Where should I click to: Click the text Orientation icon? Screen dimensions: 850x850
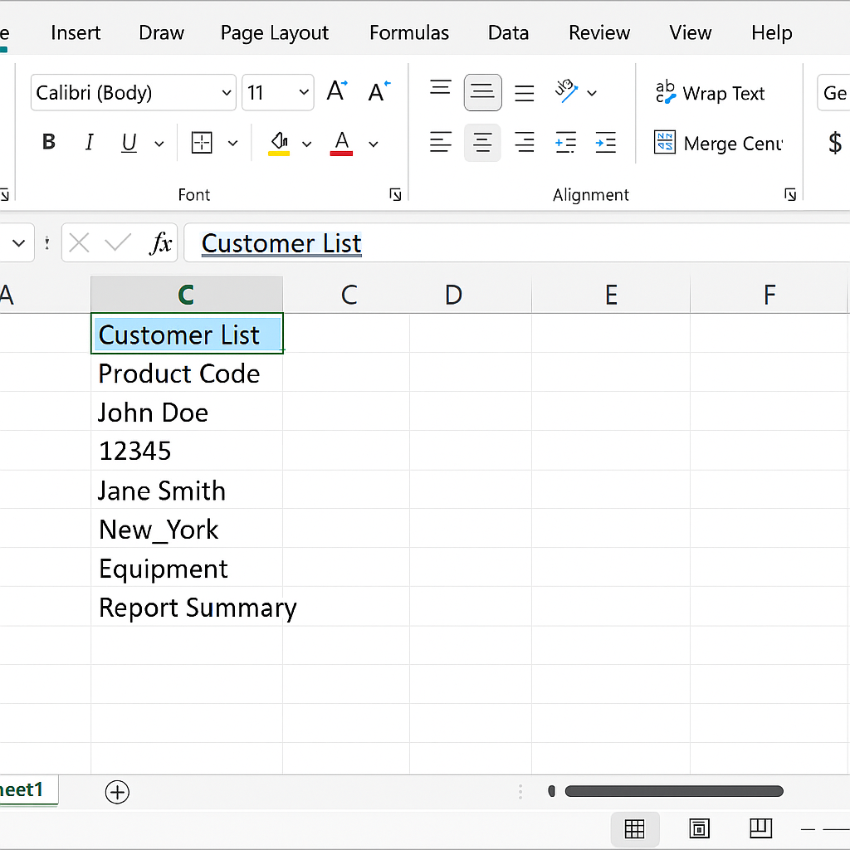coord(566,91)
